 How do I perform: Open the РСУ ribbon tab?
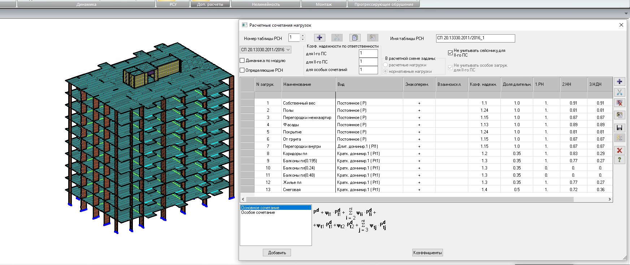pyautogui.click(x=173, y=4)
